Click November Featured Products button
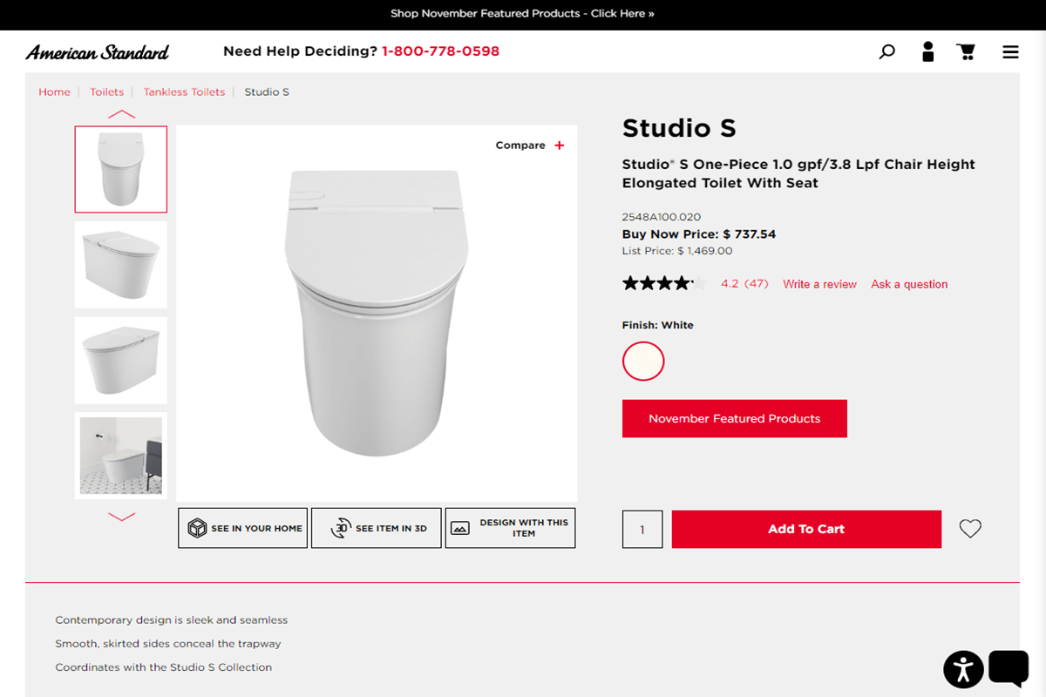Image resolution: width=1046 pixels, height=697 pixels. coord(735,419)
